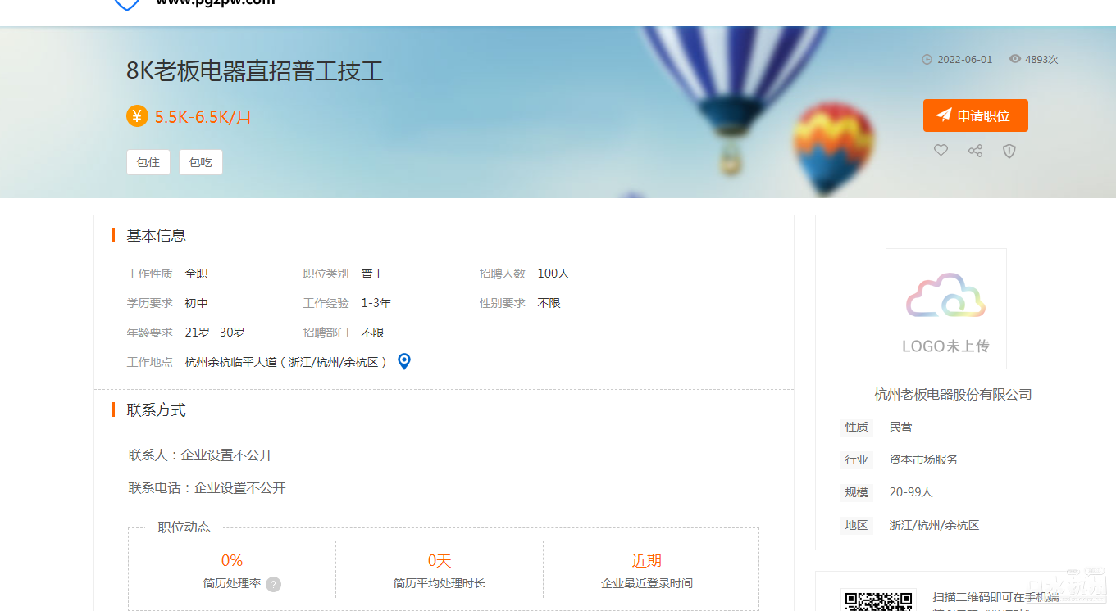Click the eye views icon
The width and height of the screenshot is (1116, 611).
tap(1015, 59)
